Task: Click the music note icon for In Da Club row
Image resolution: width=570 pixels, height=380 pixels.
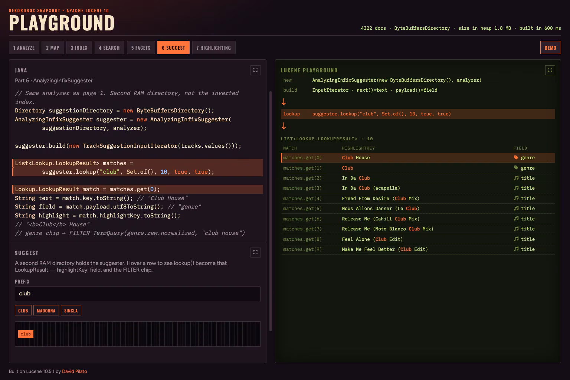Action: (x=516, y=178)
